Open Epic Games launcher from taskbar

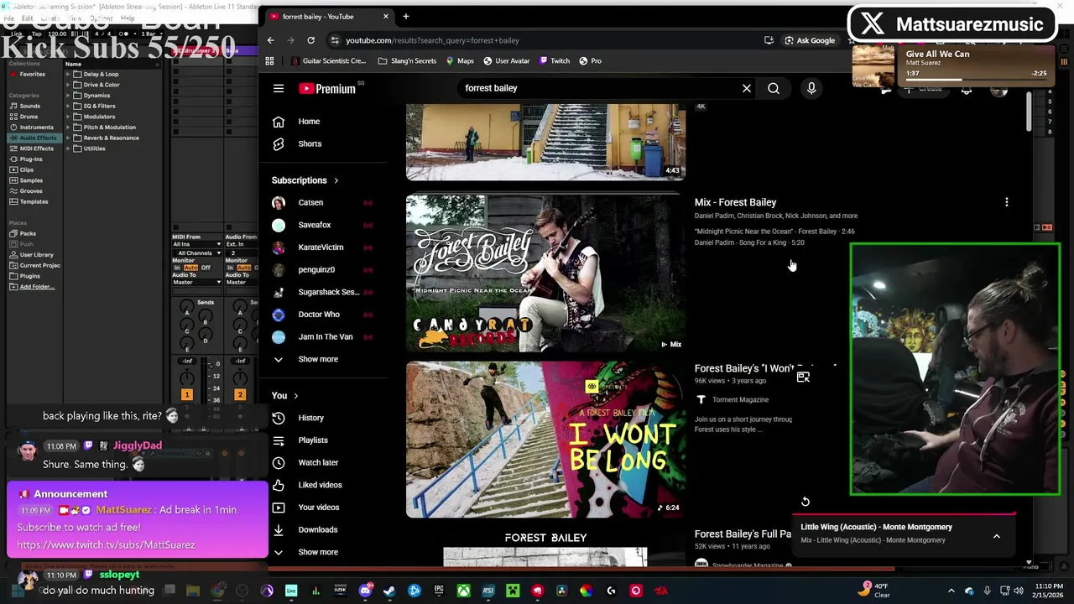439,591
